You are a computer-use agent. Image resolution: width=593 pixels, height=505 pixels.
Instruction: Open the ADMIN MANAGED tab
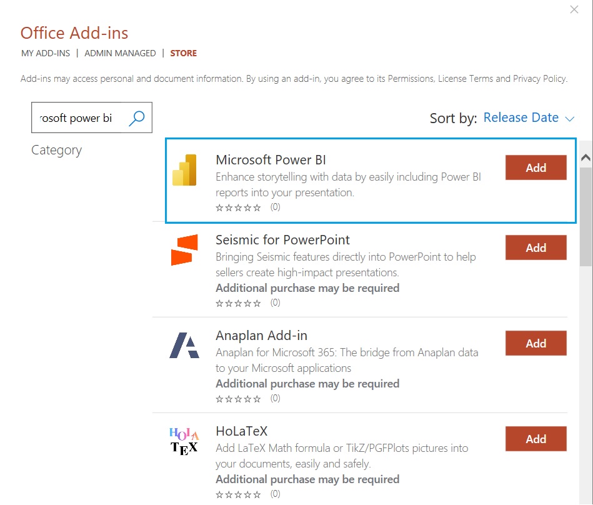tap(120, 53)
